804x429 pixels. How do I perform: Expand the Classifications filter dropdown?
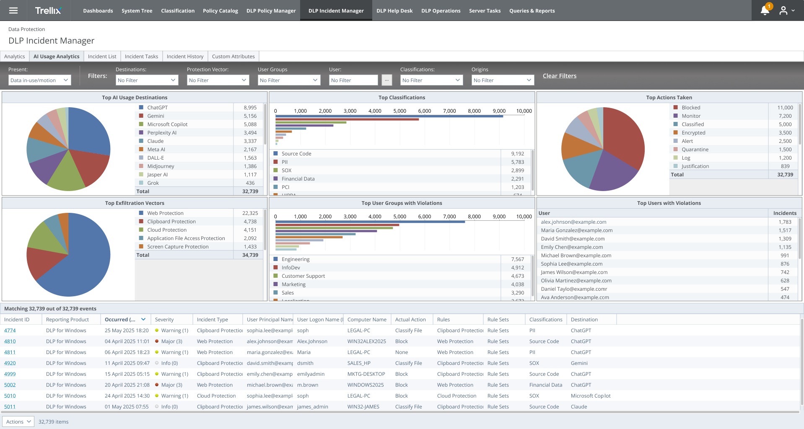[431, 80]
